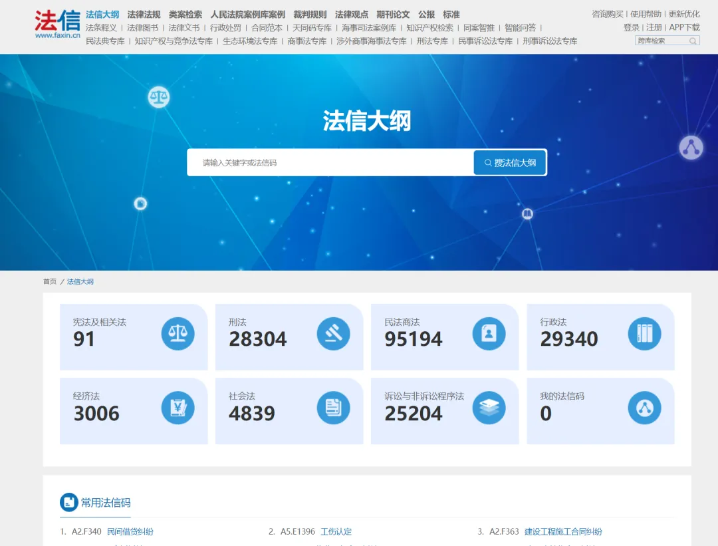Click 更新优化 link
This screenshot has width=718, height=546.
pos(684,14)
